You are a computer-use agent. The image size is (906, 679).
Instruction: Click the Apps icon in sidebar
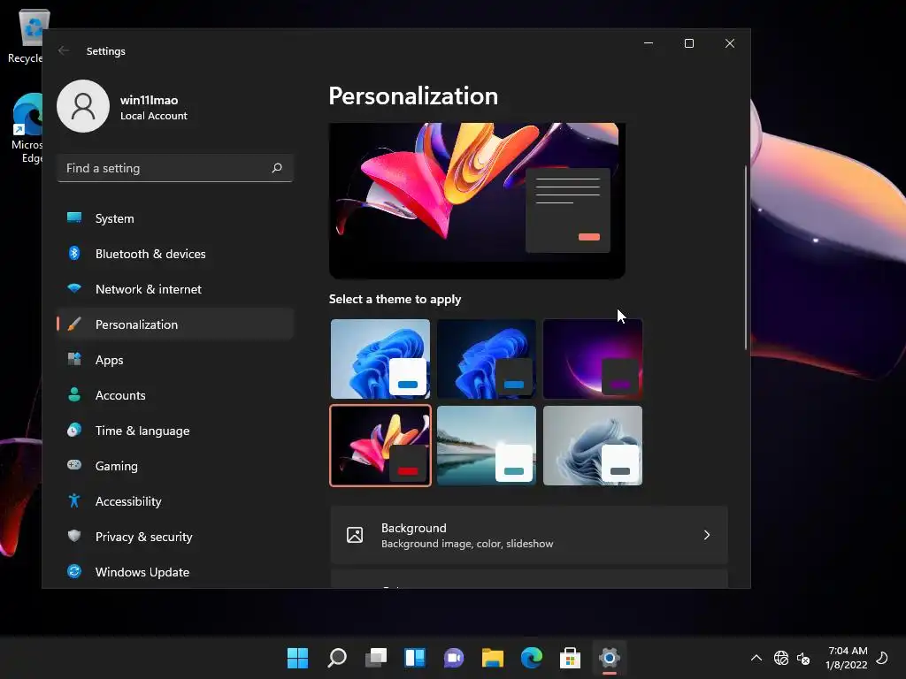pyautogui.click(x=74, y=359)
